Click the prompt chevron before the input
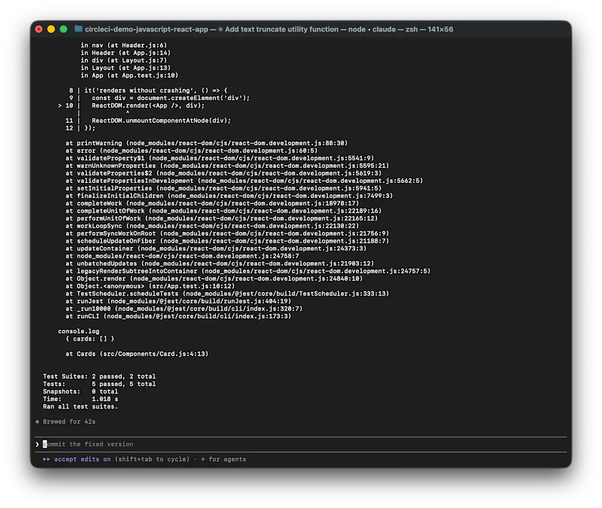This screenshot has width=602, height=508. (37, 444)
